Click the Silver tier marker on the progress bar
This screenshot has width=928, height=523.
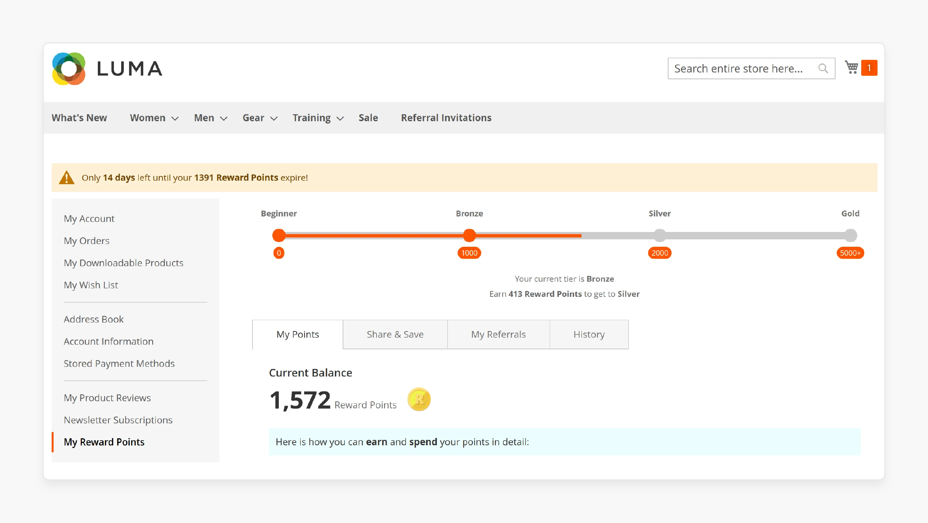click(660, 235)
